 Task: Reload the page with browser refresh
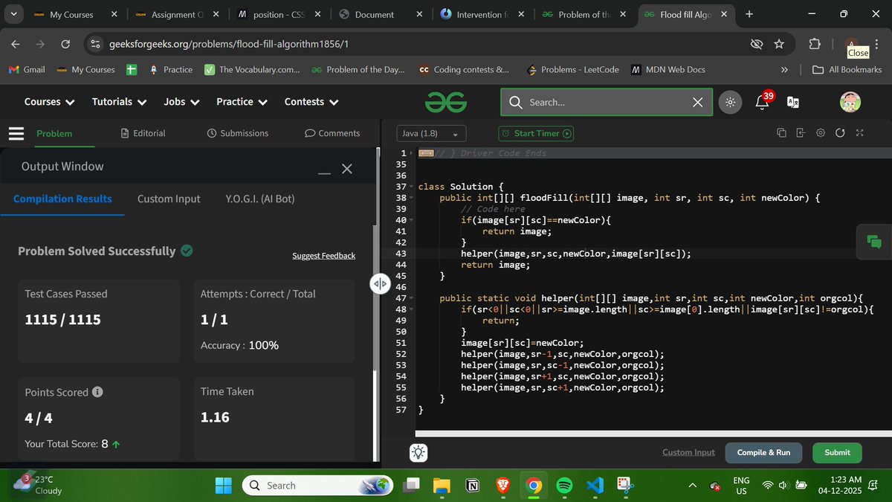(65, 45)
